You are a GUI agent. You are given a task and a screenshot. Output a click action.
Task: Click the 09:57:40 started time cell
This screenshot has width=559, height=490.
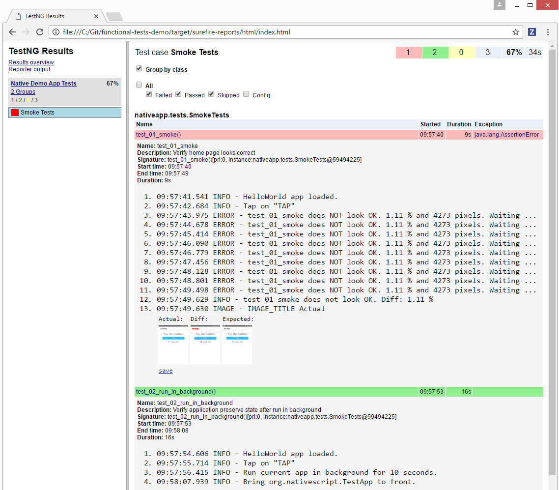(432, 135)
